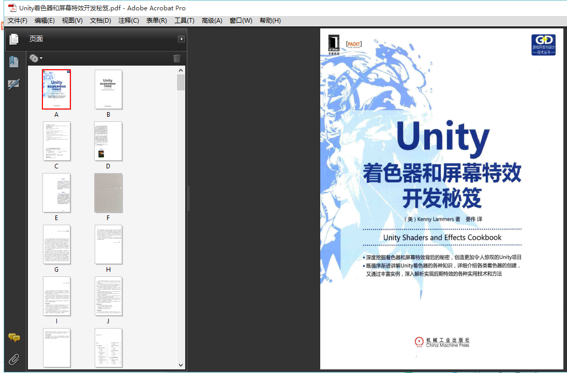567x373 pixels.
Task: Open the 表单(R) menu
Action: pyautogui.click(x=157, y=21)
